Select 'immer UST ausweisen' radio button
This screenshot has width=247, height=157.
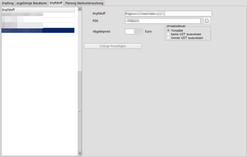point(168,38)
